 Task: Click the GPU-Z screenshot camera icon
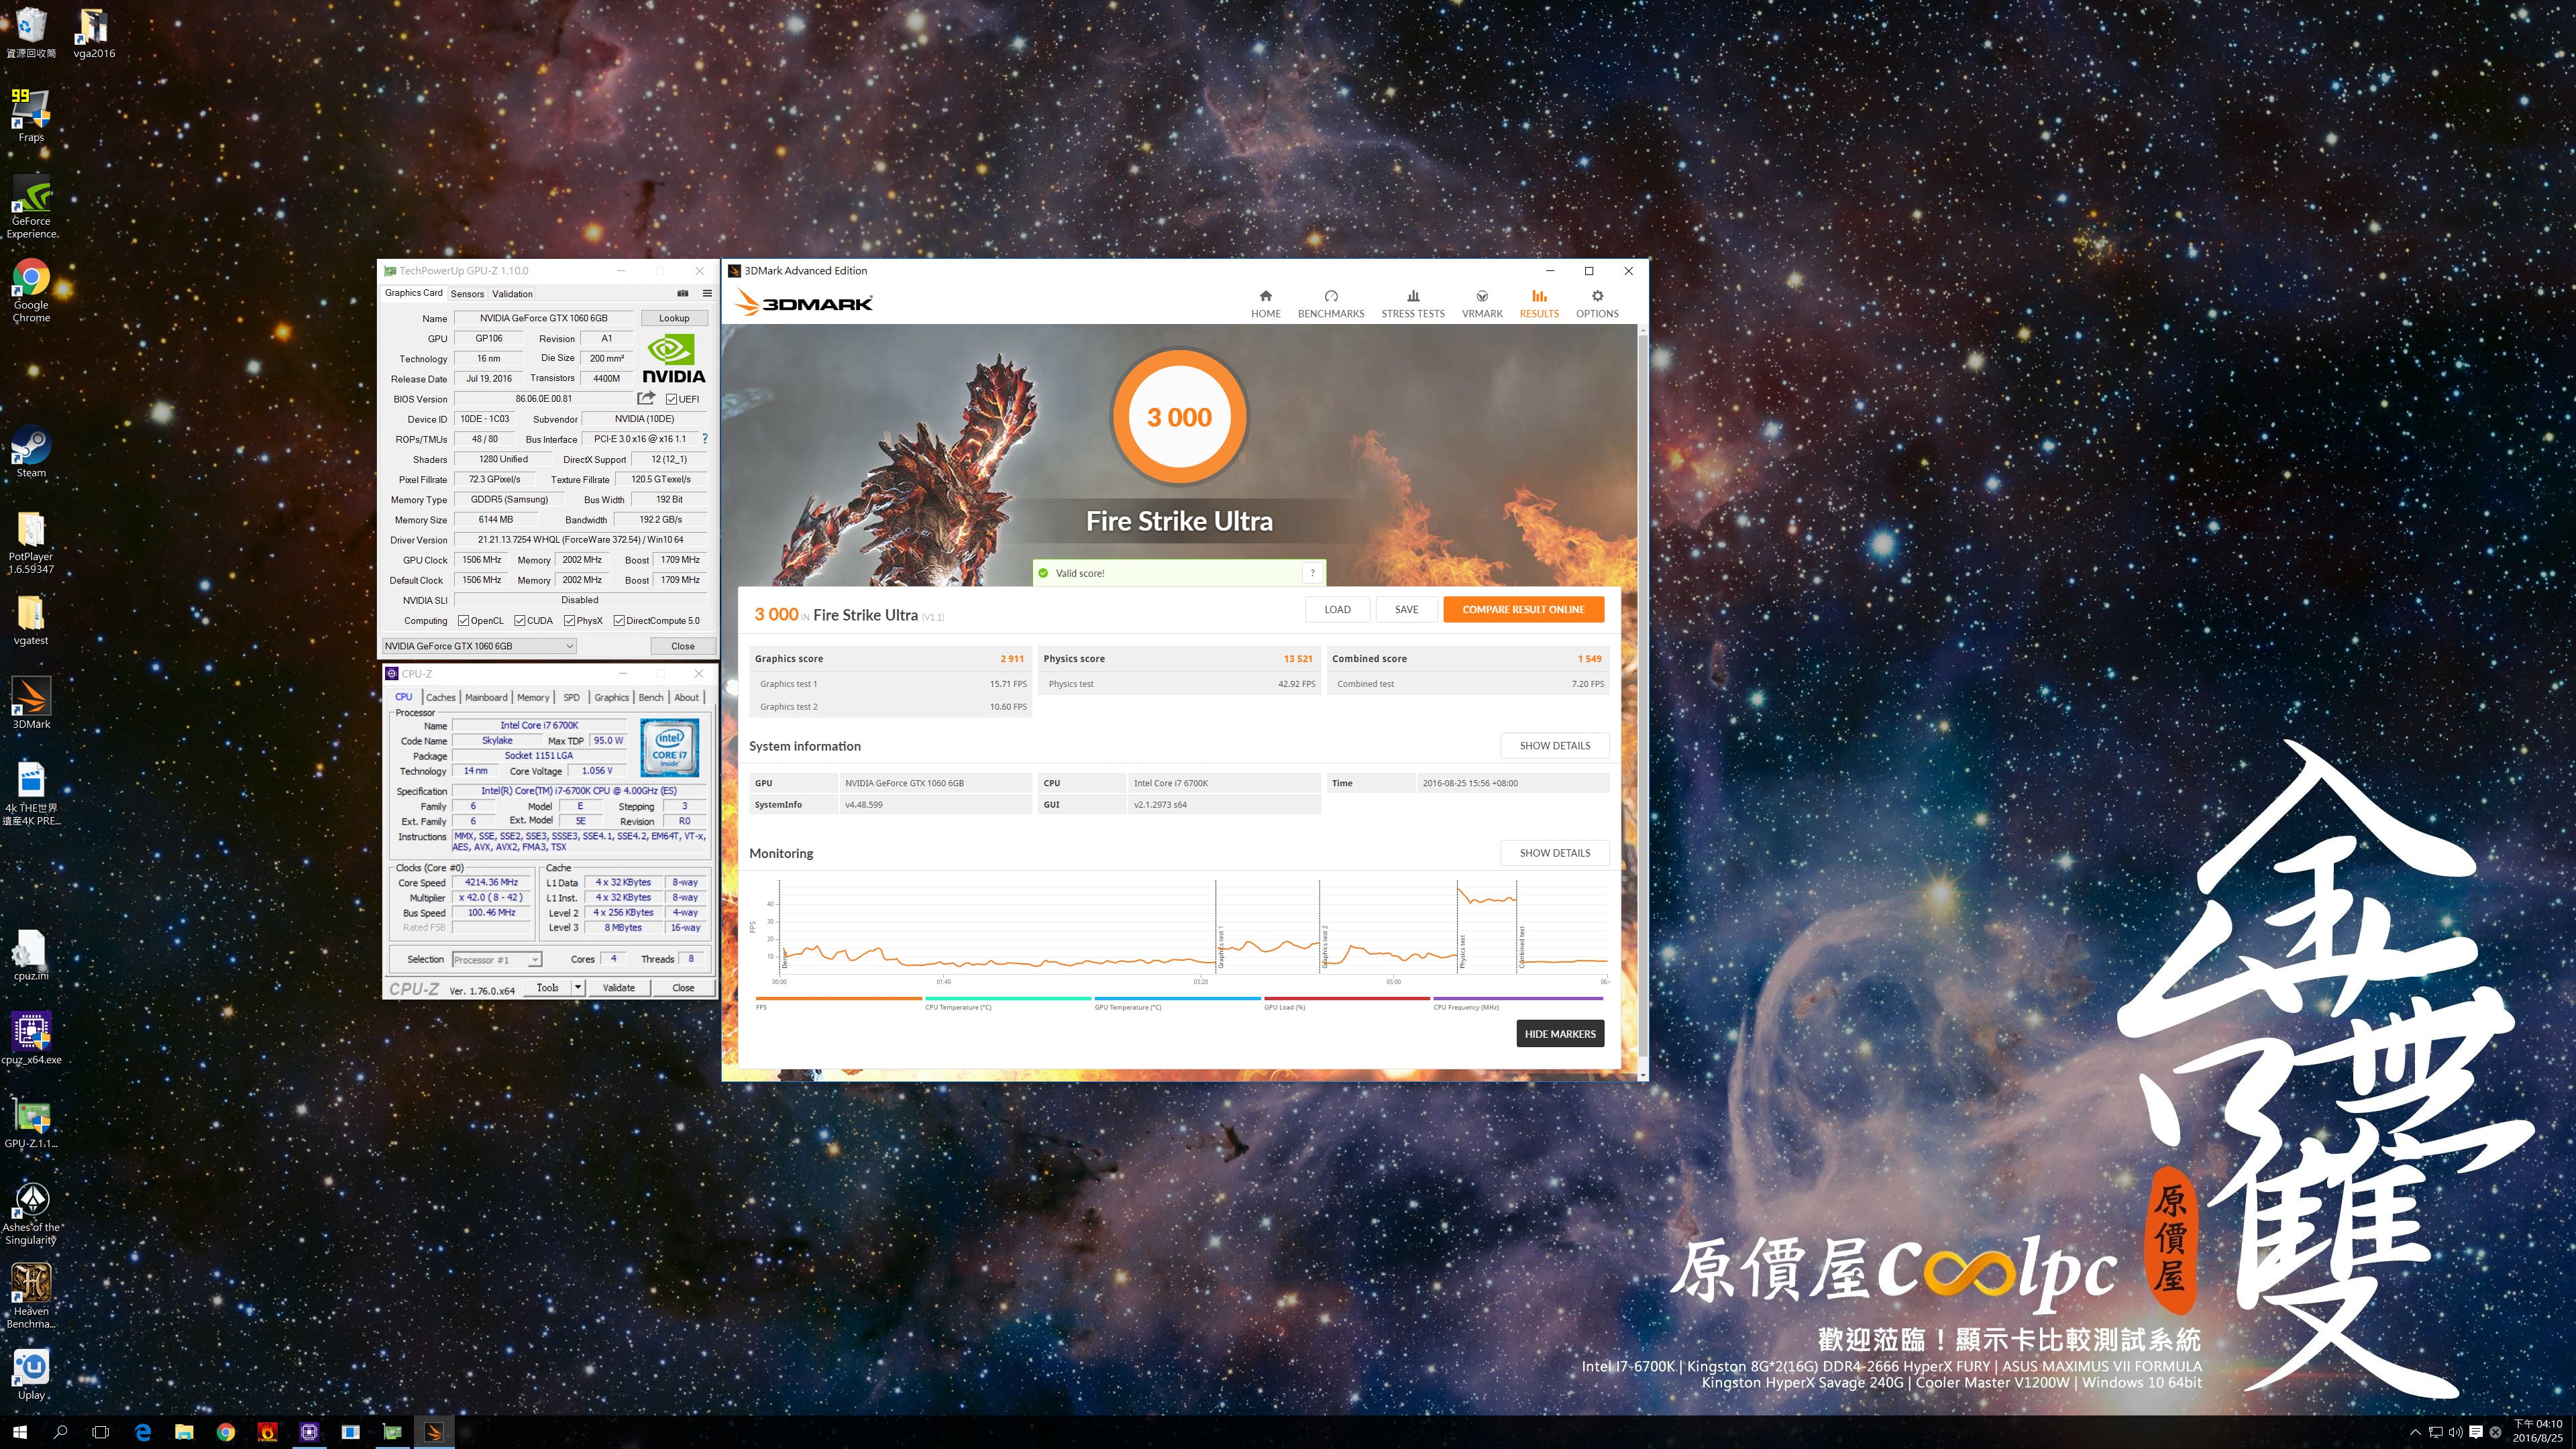[x=683, y=293]
